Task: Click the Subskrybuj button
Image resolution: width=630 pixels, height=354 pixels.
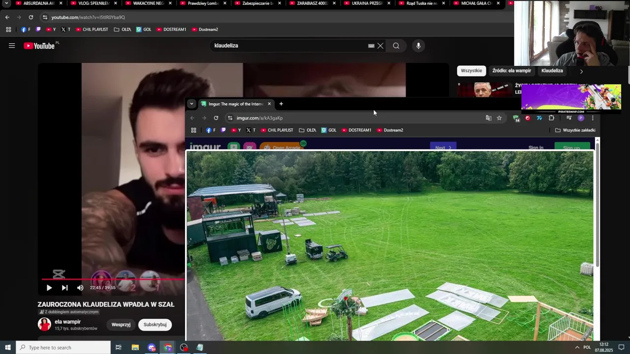Action: pyautogui.click(x=155, y=324)
